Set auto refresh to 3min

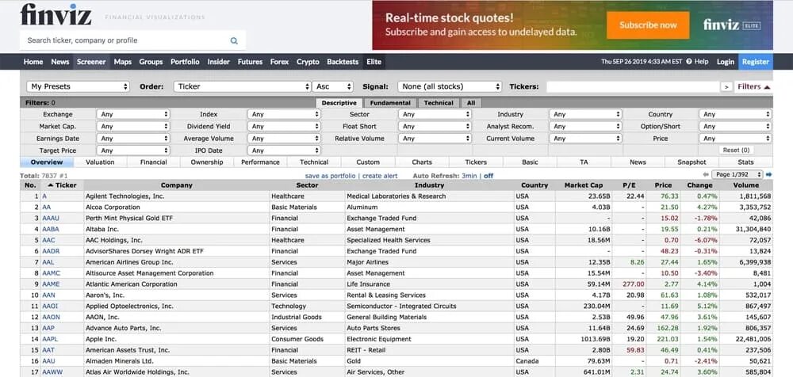[x=469, y=176]
